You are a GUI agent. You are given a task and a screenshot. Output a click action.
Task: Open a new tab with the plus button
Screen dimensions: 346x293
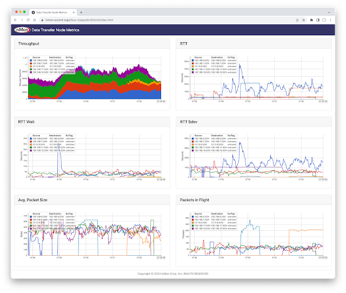[x=81, y=12]
